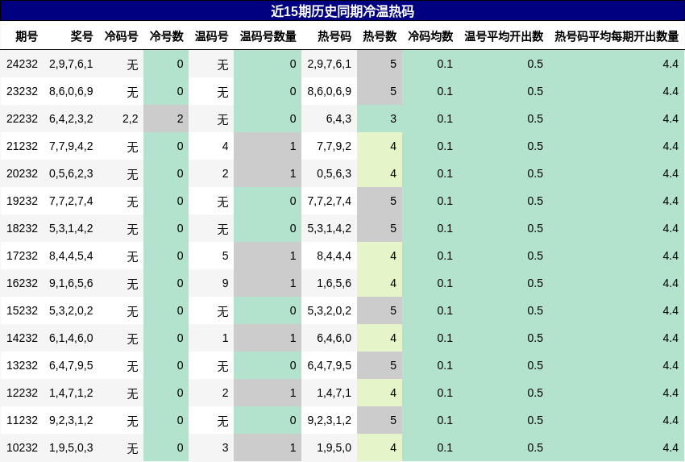Select the 热号码平均每期开出数量 column header
The height and width of the screenshot is (462, 685).
point(616,36)
